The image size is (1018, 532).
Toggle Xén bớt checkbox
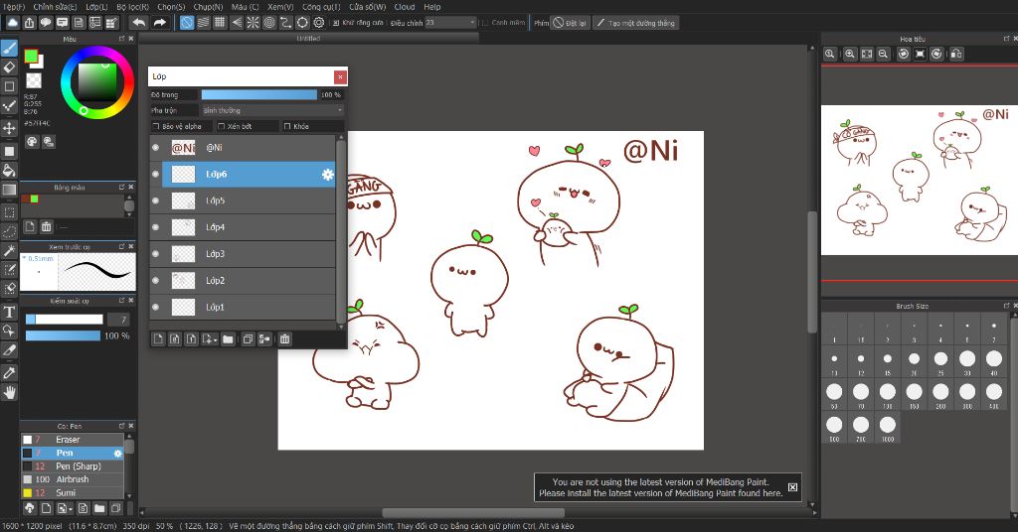tap(222, 126)
